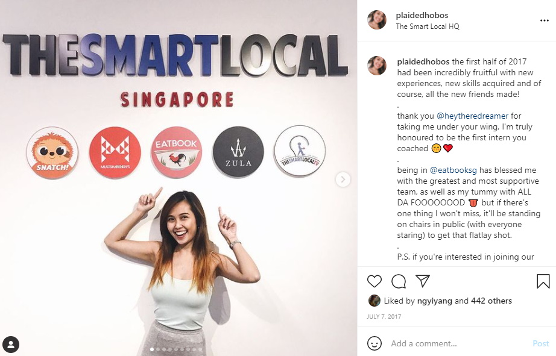Open ngyiyang profile from likes
This screenshot has height=356, width=556.
434,301
